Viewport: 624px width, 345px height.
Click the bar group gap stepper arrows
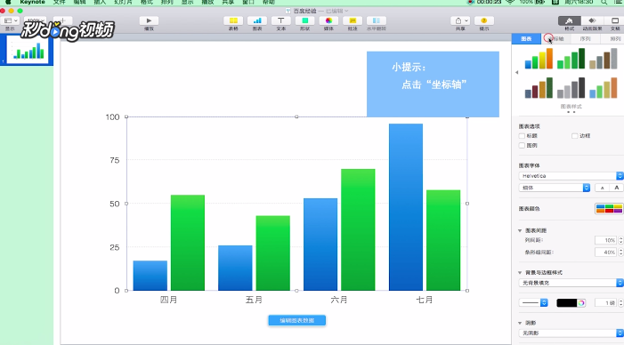click(620, 252)
